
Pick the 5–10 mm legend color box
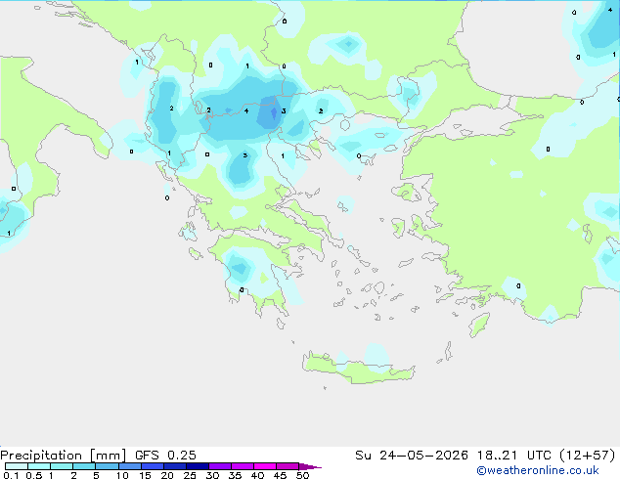[x=107, y=466]
